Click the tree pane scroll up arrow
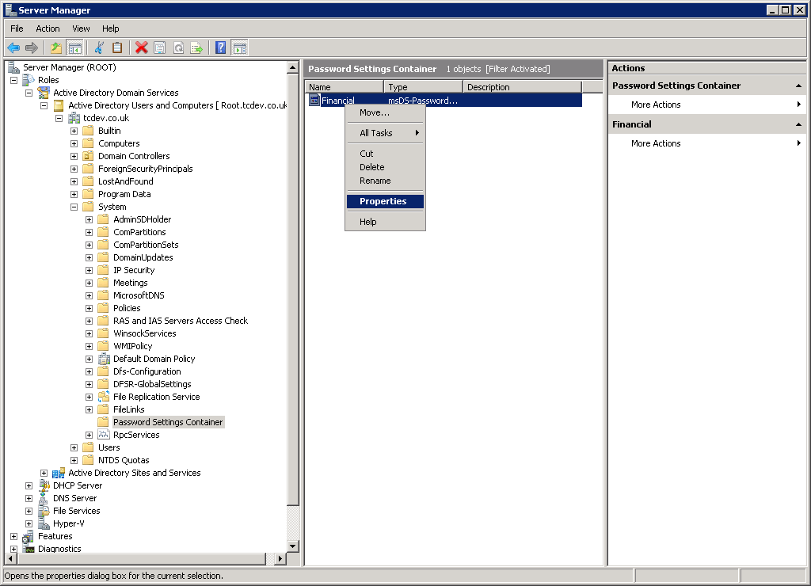Image resolution: width=811 pixels, height=586 pixels. tap(293, 68)
